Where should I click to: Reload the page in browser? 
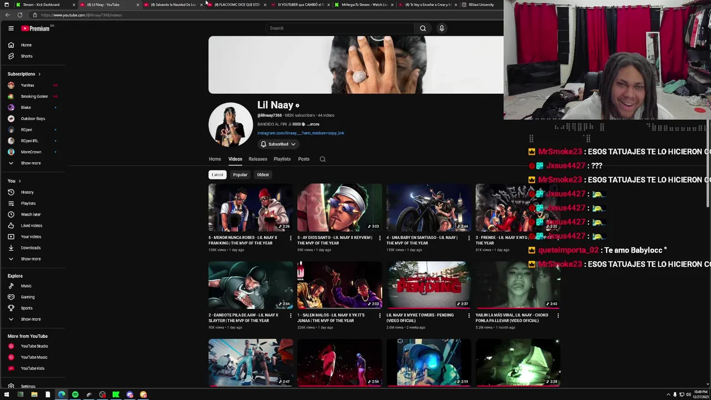tap(20, 15)
